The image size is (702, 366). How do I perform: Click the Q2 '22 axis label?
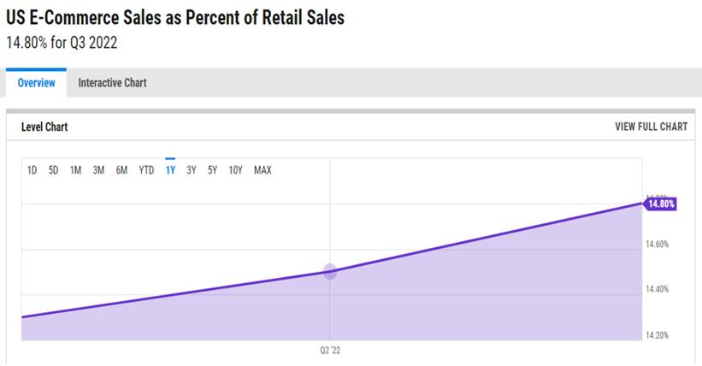coord(330,351)
